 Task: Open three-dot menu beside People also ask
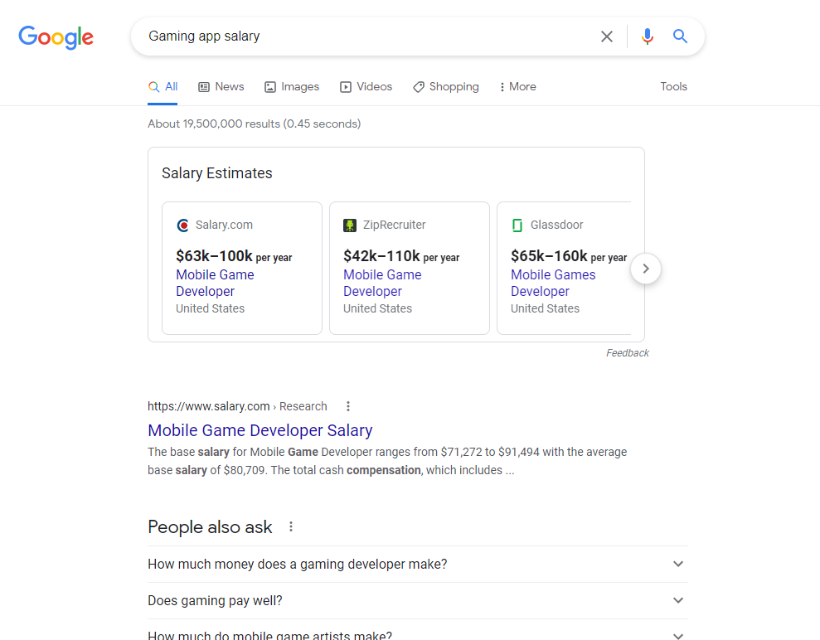[291, 527]
